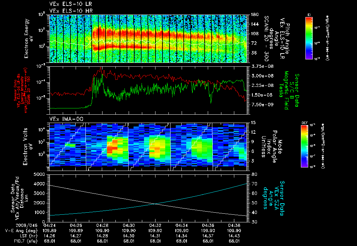
Task: Click the altitude and SZA line crossing
Action: pos(155,204)
